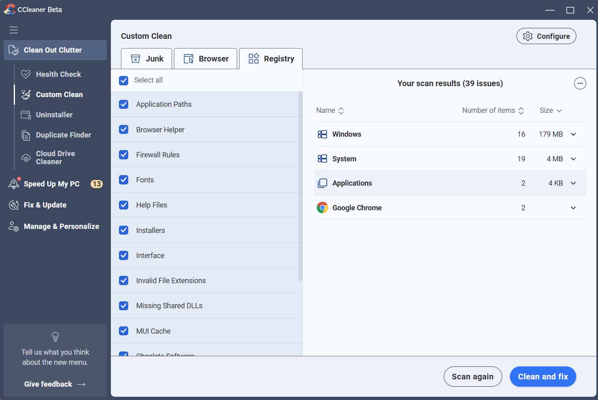Uncheck the Firewall Rules checkbox

click(x=124, y=155)
